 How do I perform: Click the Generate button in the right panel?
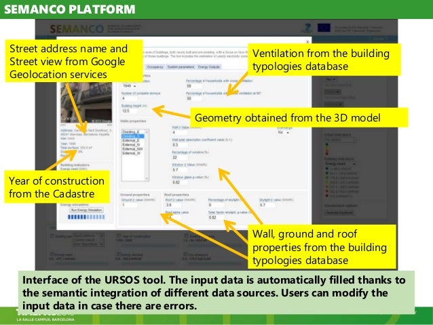click(x=339, y=212)
